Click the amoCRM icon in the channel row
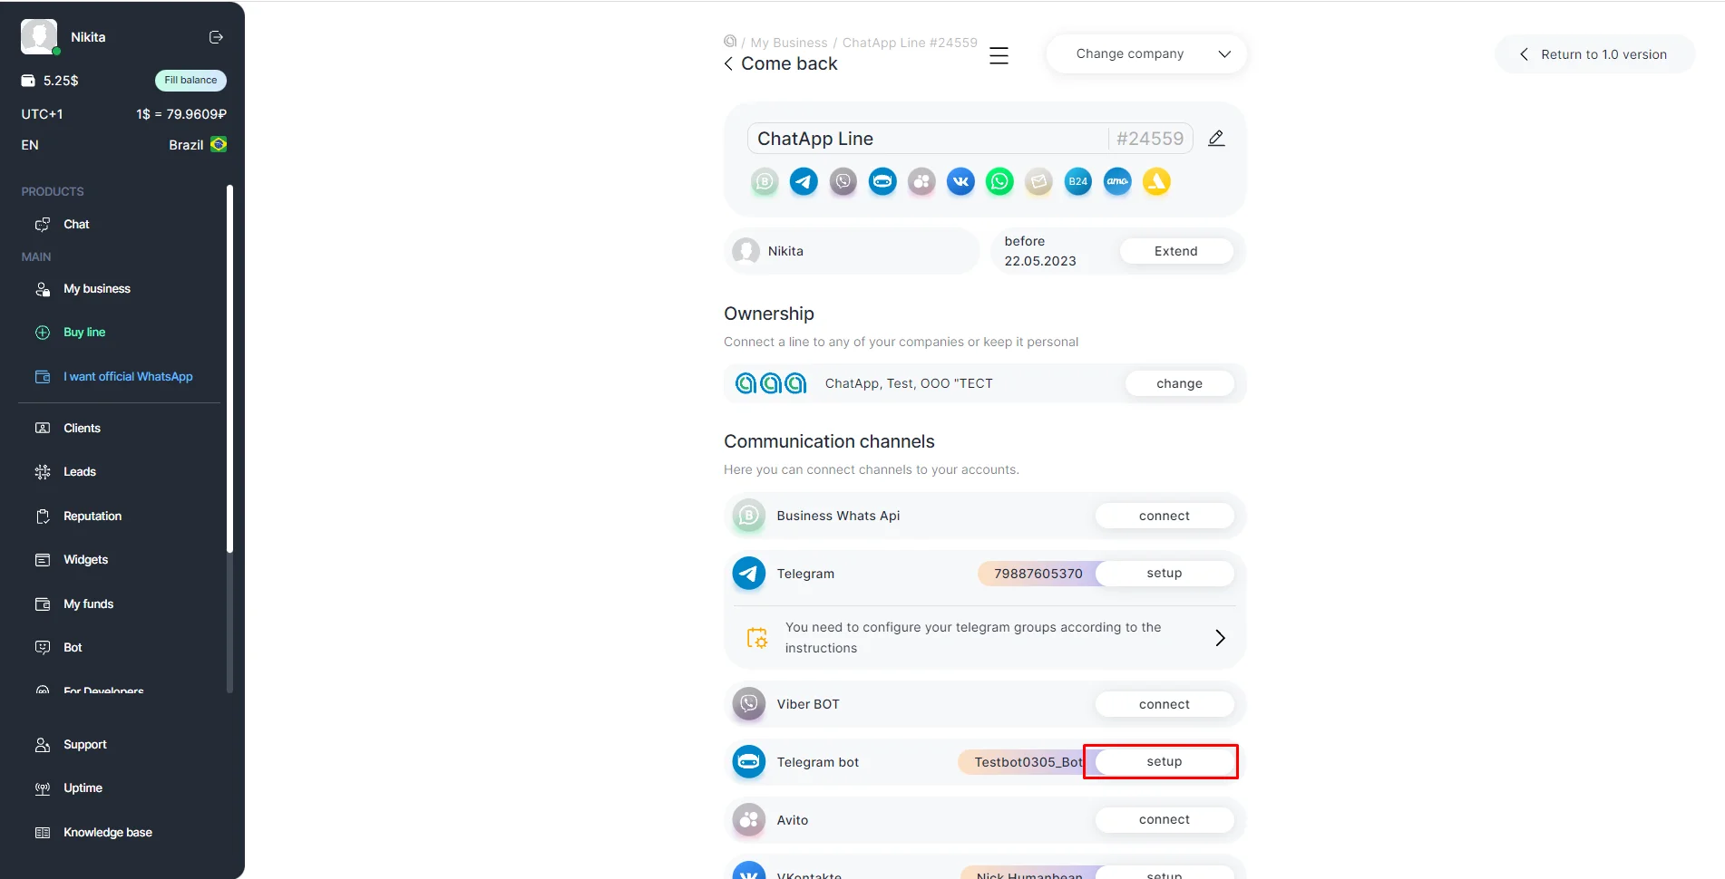The image size is (1725, 879). [x=1117, y=182]
